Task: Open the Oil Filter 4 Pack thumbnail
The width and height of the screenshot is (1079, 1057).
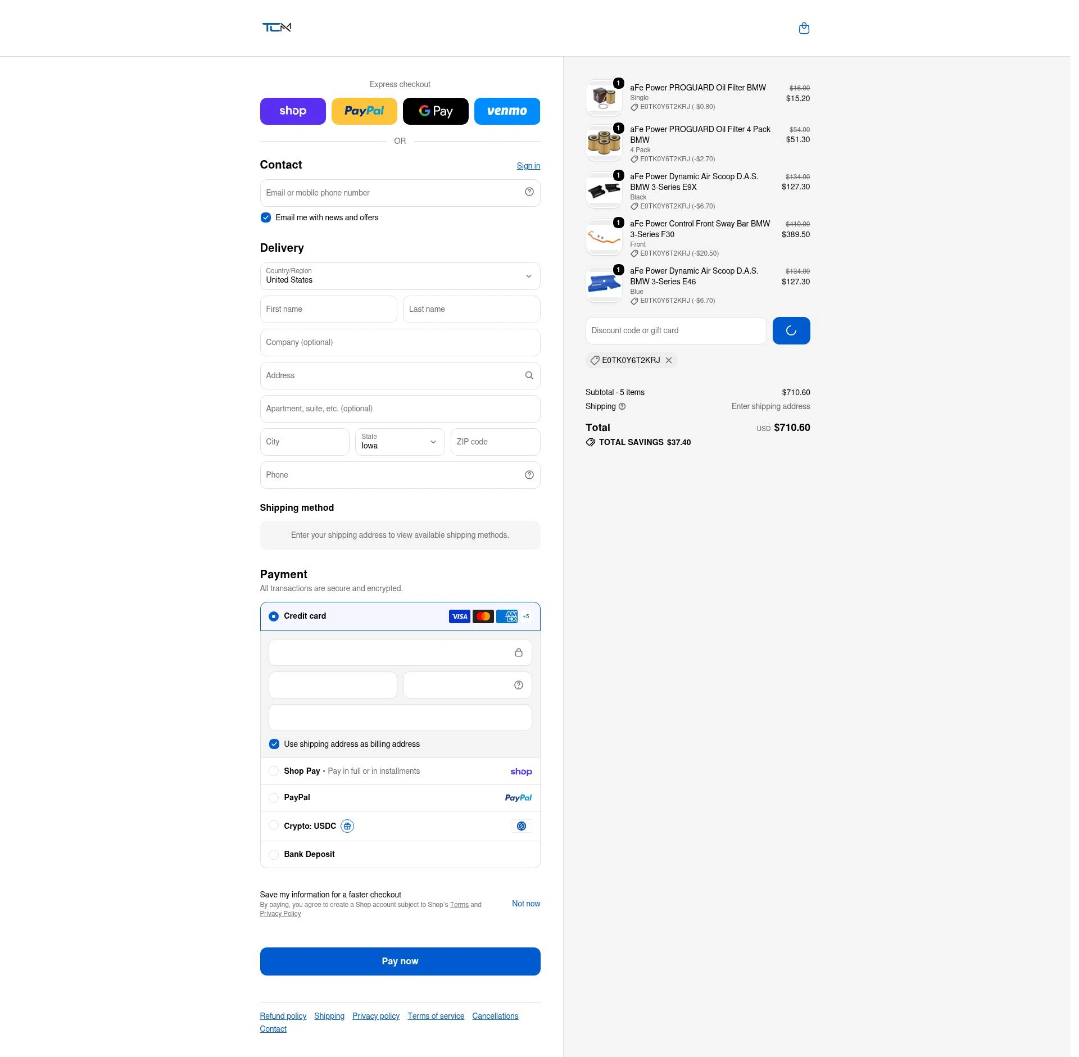Action: coord(604,143)
